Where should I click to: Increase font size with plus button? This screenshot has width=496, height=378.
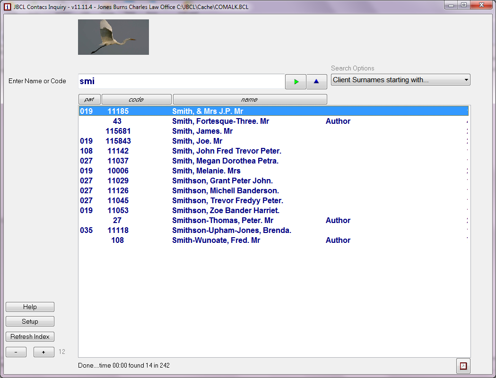click(x=44, y=352)
